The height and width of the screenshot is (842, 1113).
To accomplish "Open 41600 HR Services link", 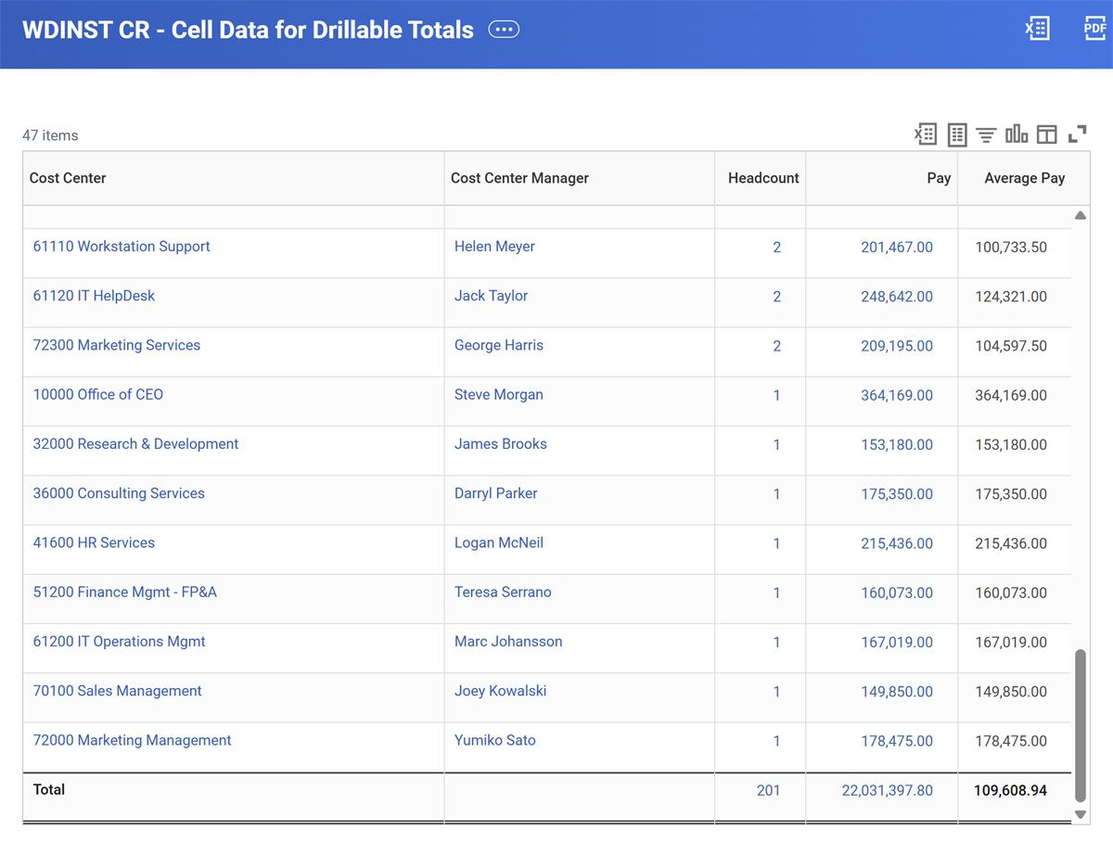I will pyautogui.click(x=94, y=542).
